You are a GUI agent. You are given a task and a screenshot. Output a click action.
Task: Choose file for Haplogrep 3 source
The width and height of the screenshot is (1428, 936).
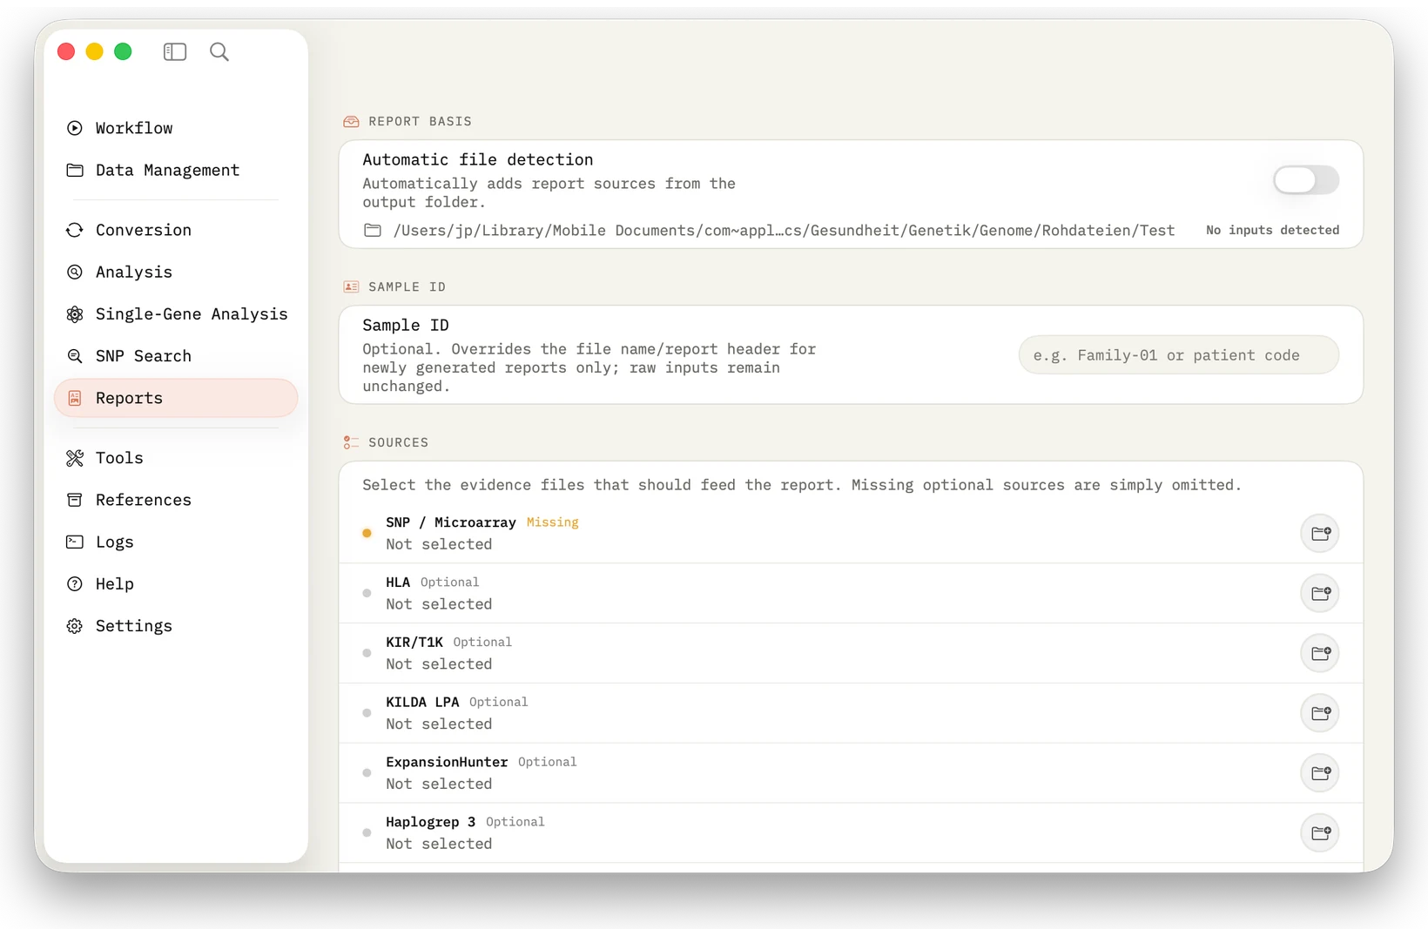click(1320, 833)
